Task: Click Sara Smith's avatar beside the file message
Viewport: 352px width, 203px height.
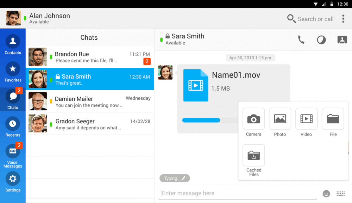Action: point(165,72)
